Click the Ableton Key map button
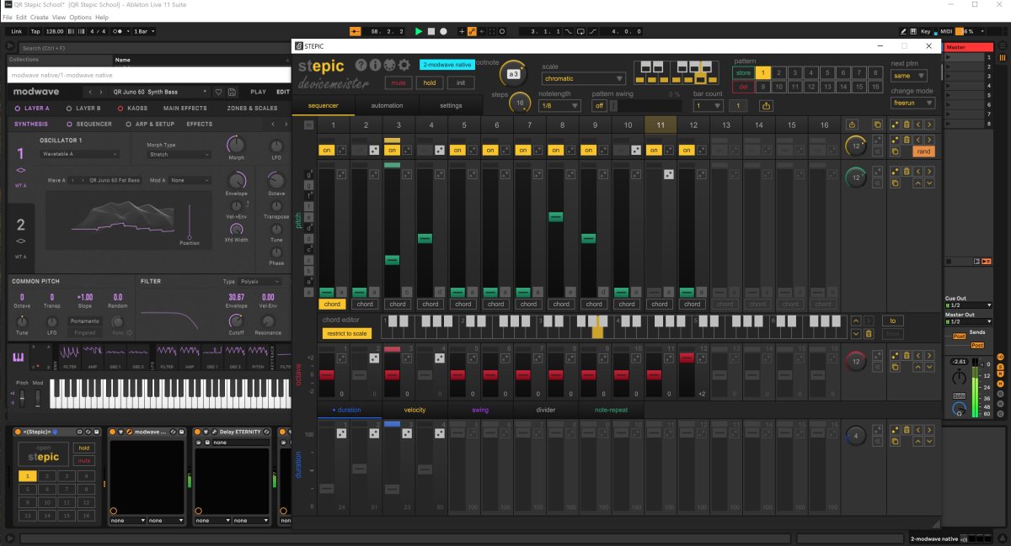This screenshot has width=1011, height=546. coord(926,31)
